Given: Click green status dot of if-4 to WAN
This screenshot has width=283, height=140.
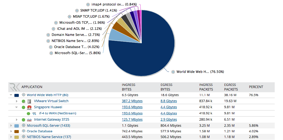Looking at the screenshot, I should click(x=28, y=113).
